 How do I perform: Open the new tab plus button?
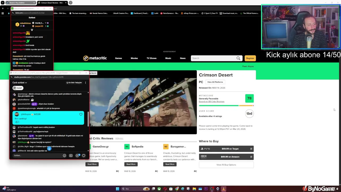pos(71,3)
